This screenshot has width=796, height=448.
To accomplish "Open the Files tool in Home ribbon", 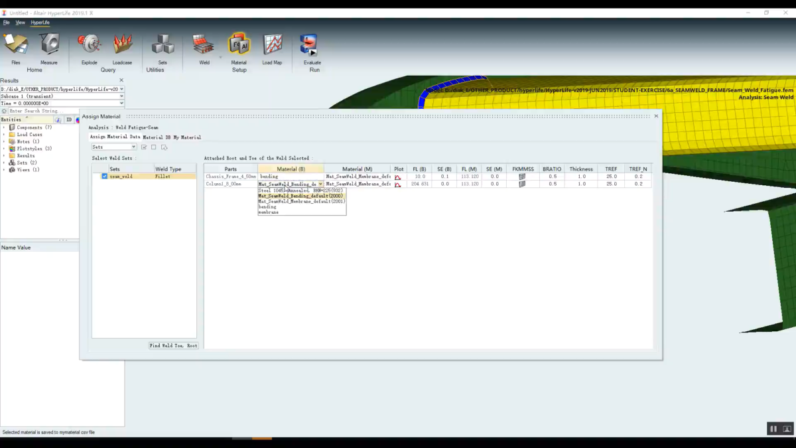I will coord(15,49).
